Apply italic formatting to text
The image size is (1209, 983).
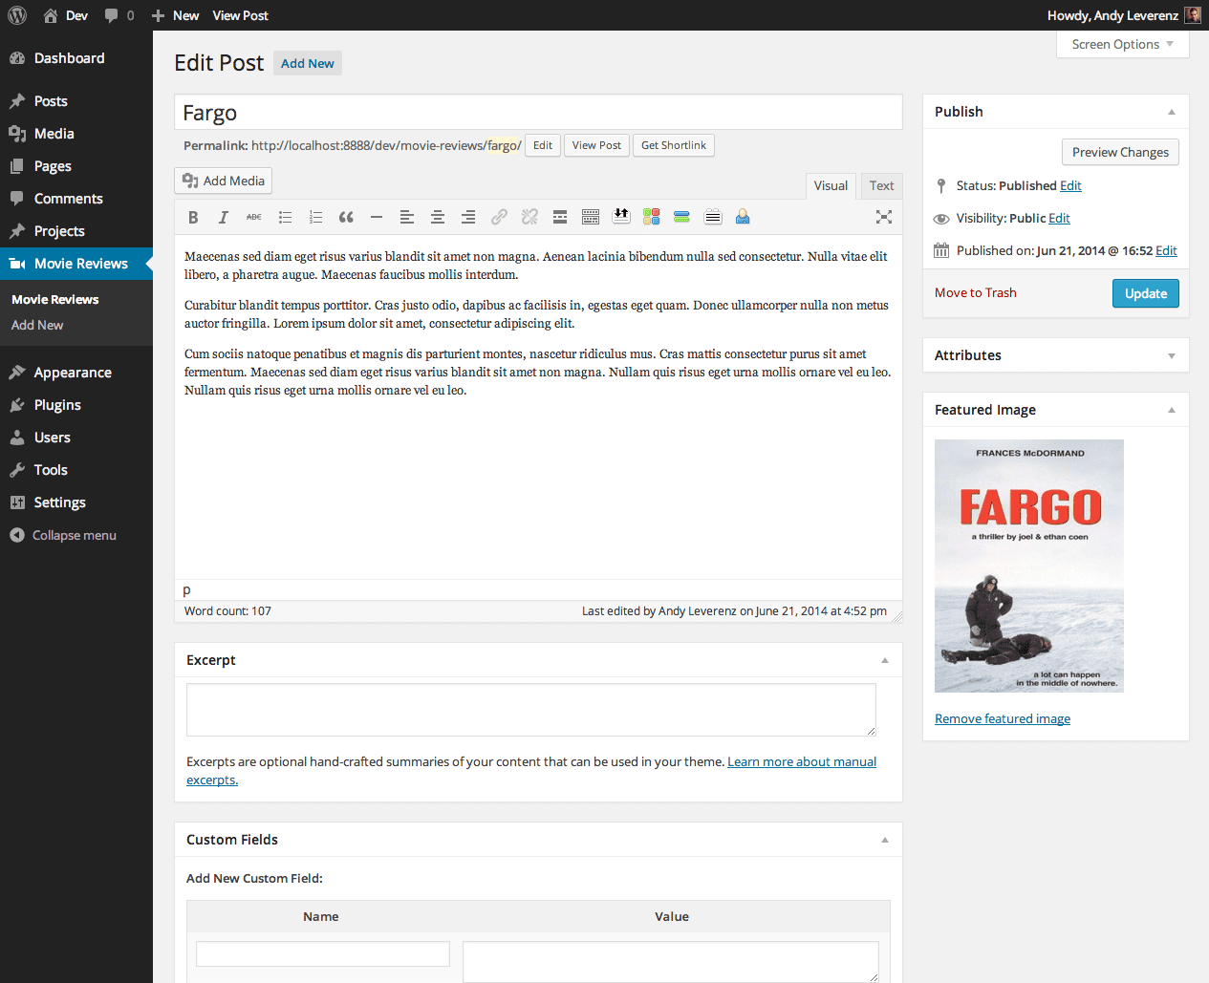(224, 218)
